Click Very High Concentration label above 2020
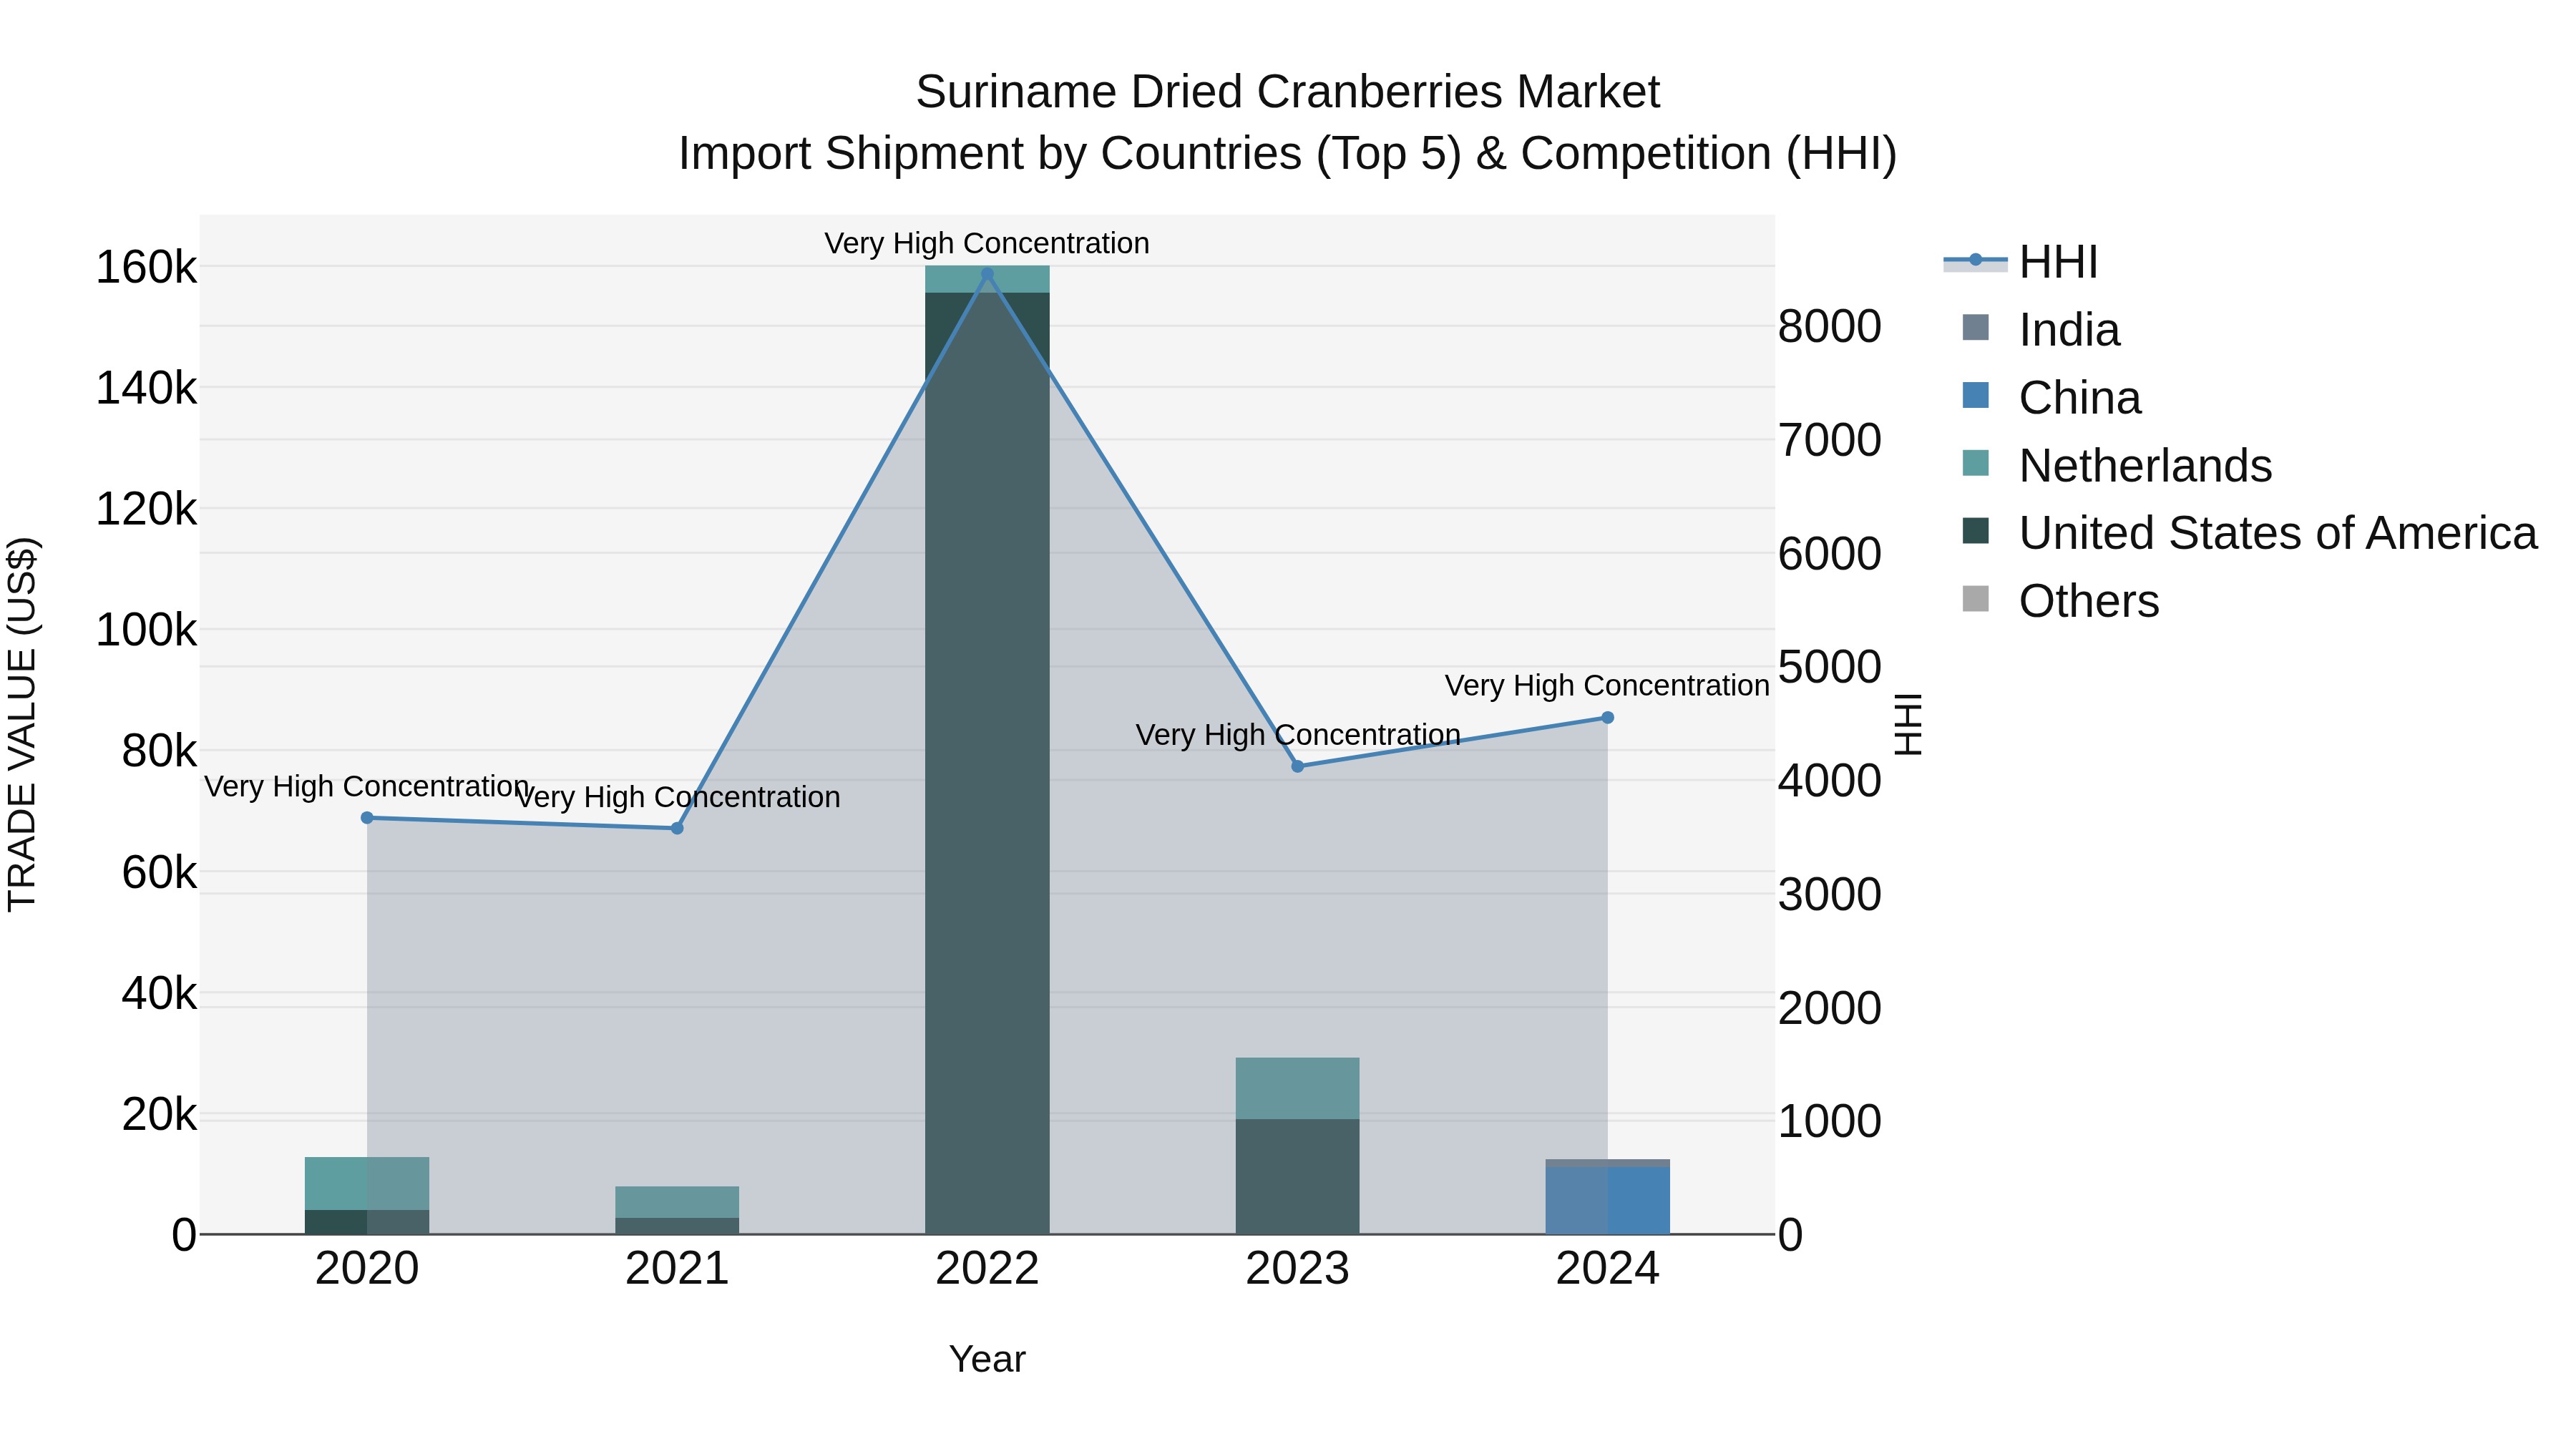The height and width of the screenshot is (1449, 2576). click(367, 787)
